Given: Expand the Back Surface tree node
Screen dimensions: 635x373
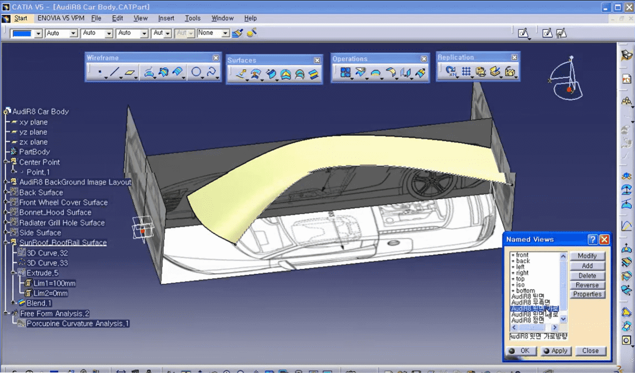Looking at the screenshot, I should click(x=6, y=192).
